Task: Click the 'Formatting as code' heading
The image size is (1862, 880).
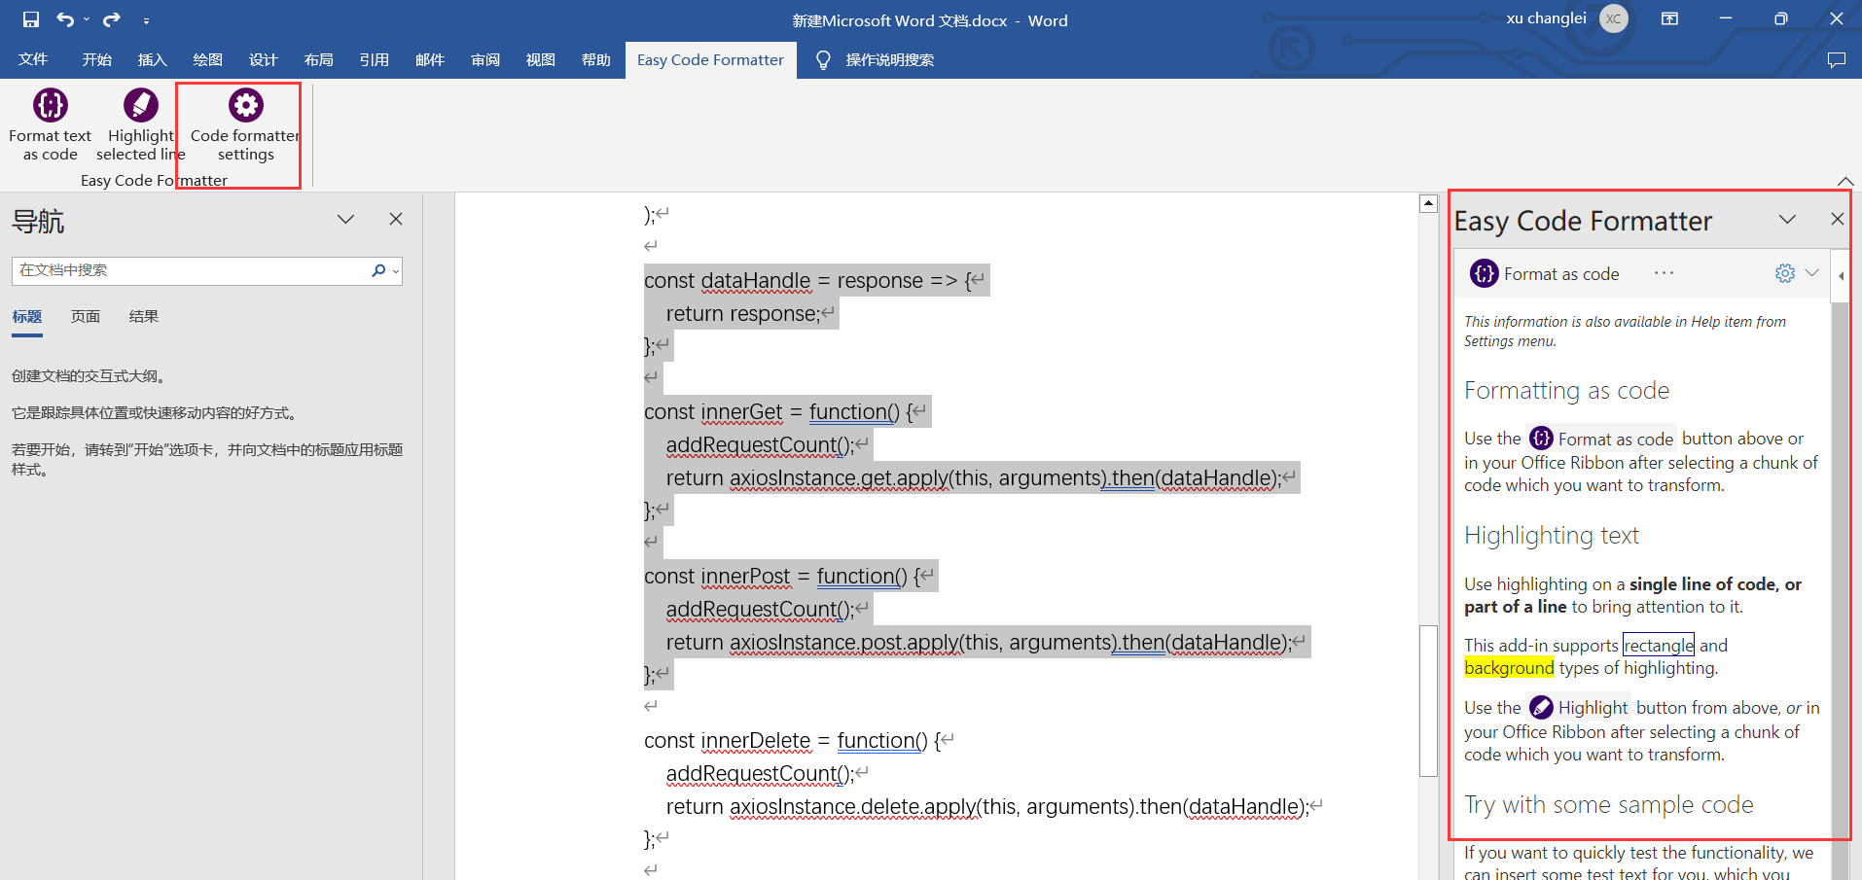Action: click(1566, 391)
